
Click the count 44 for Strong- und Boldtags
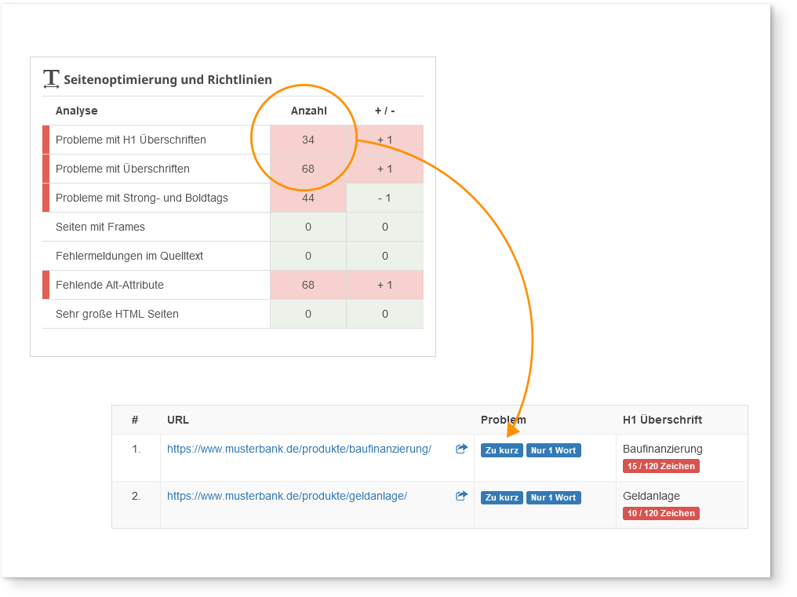point(308,198)
